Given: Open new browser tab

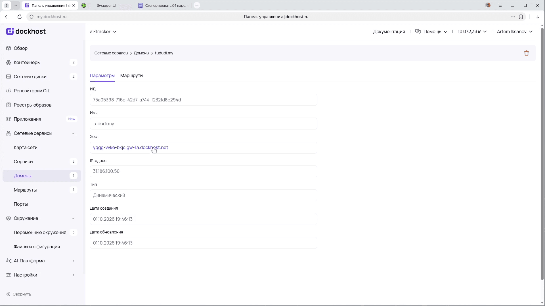Looking at the screenshot, I should click(x=197, y=5).
